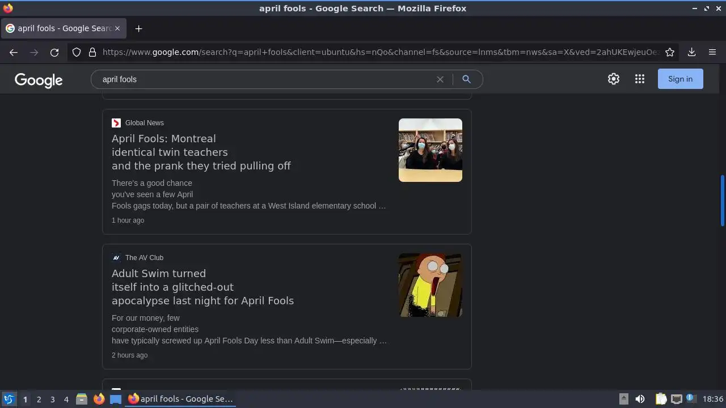
Task: Sign in to Google account
Action: (680, 79)
